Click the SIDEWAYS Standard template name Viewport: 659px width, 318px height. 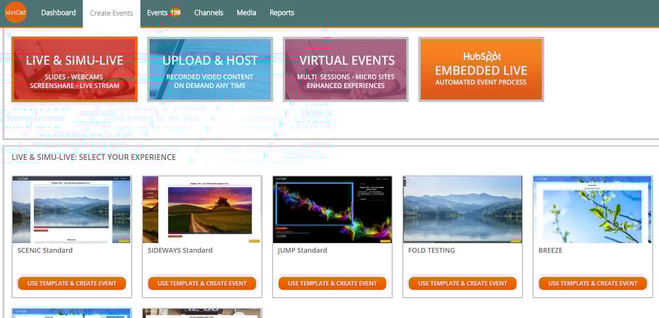tap(180, 250)
